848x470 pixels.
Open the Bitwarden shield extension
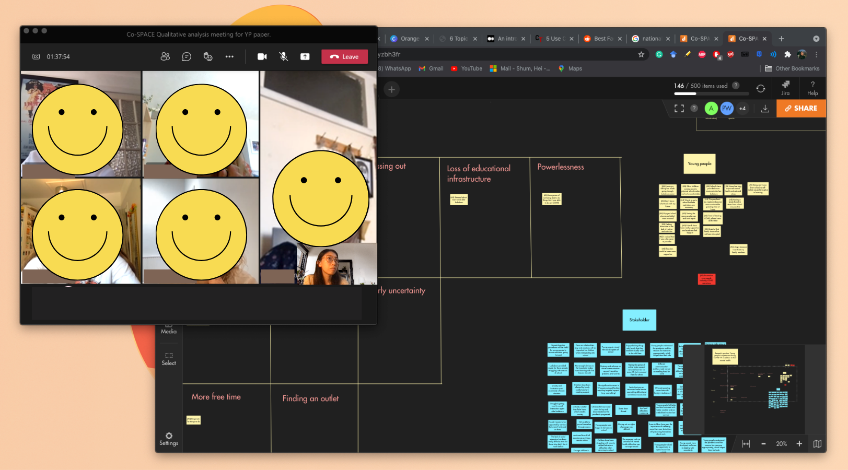pos(759,54)
